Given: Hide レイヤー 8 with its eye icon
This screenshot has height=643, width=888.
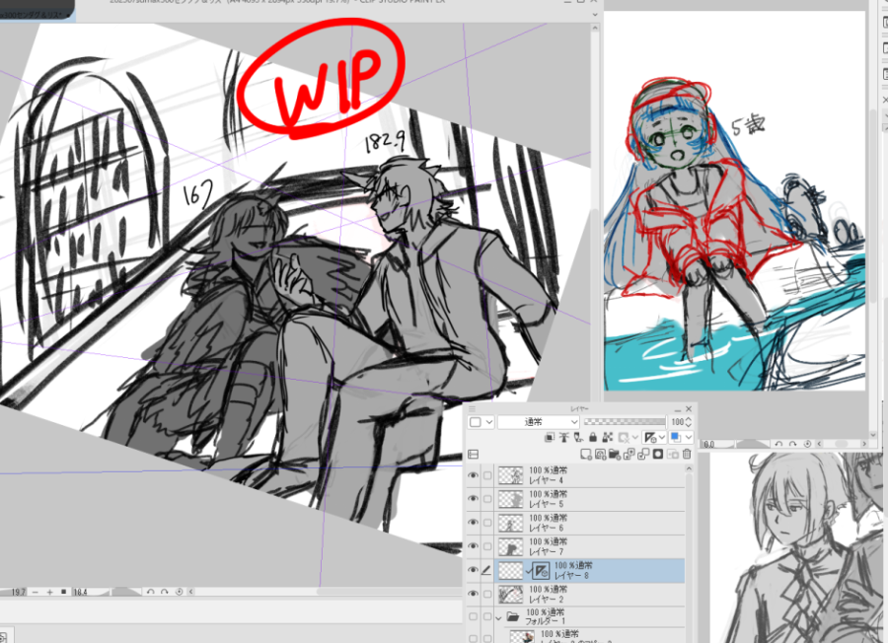Looking at the screenshot, I should pos(473,570).
